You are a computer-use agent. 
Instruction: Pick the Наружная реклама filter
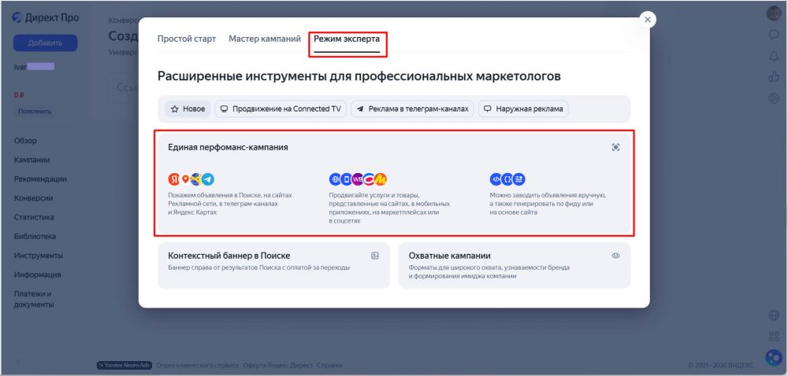pyautogui.click(x=523, y=109)
